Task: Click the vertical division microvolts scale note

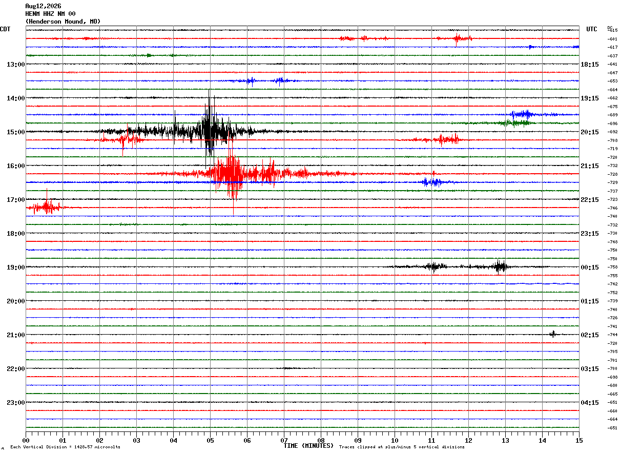Action: click(65, 447)
